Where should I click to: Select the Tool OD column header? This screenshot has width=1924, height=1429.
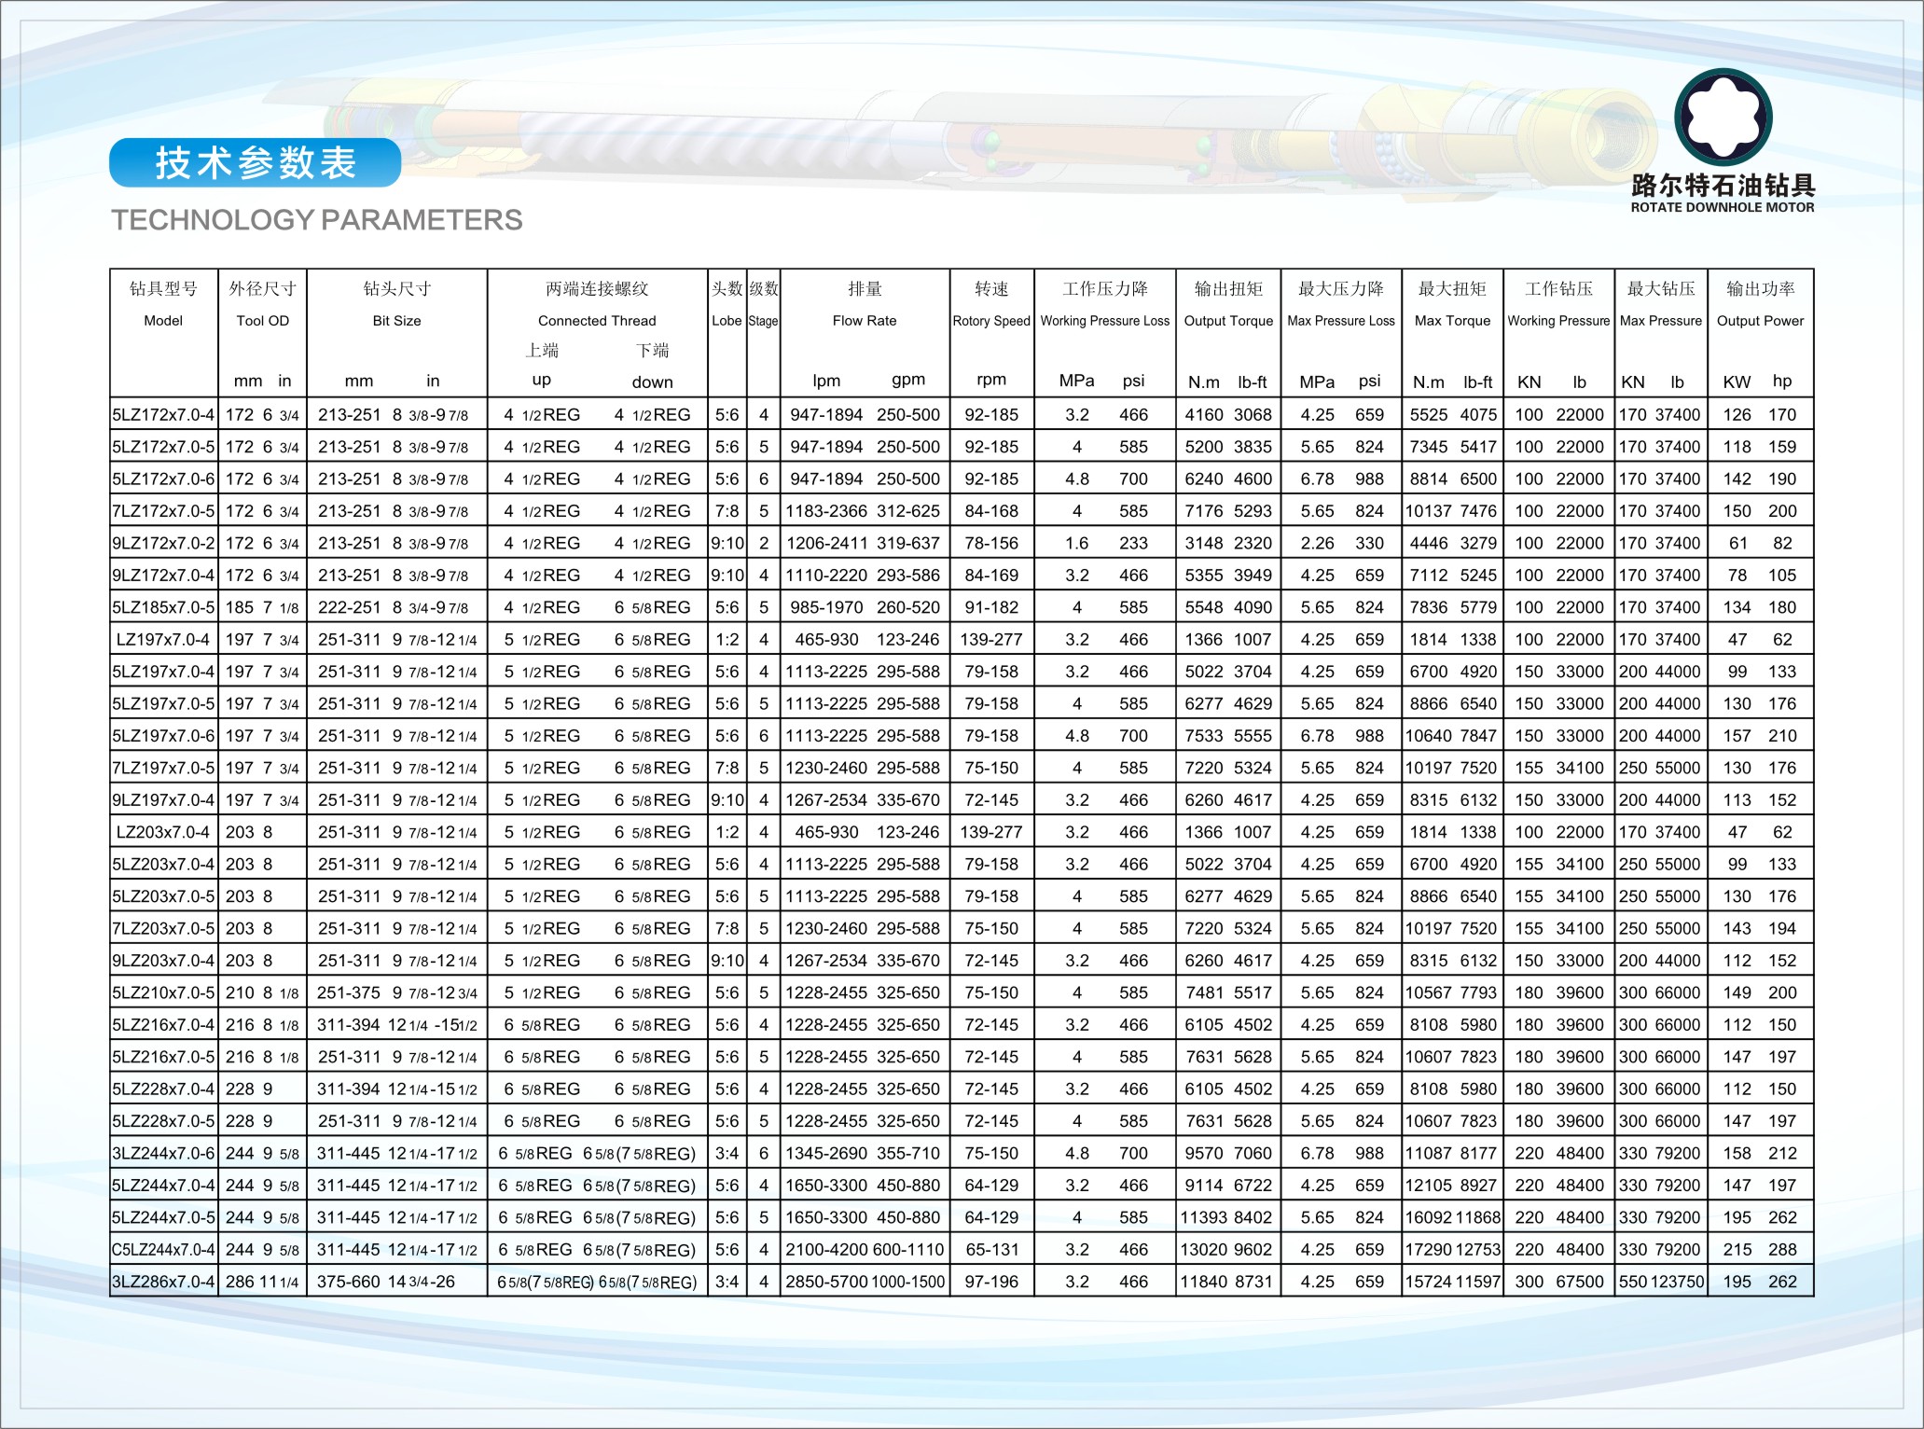[x=263, y=321]
